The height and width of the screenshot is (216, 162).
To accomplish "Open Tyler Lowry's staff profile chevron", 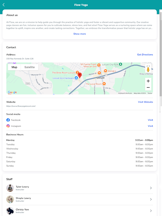I will click(151, 188).
